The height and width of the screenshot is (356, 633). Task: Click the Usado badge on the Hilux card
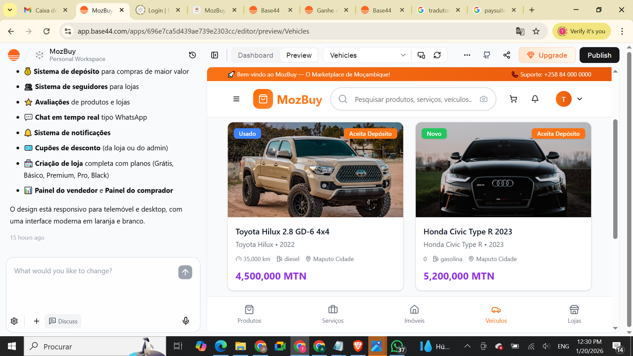tap(247, 134)
